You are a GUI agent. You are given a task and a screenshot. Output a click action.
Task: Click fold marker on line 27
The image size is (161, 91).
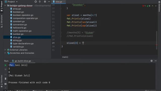pos(61,36)
